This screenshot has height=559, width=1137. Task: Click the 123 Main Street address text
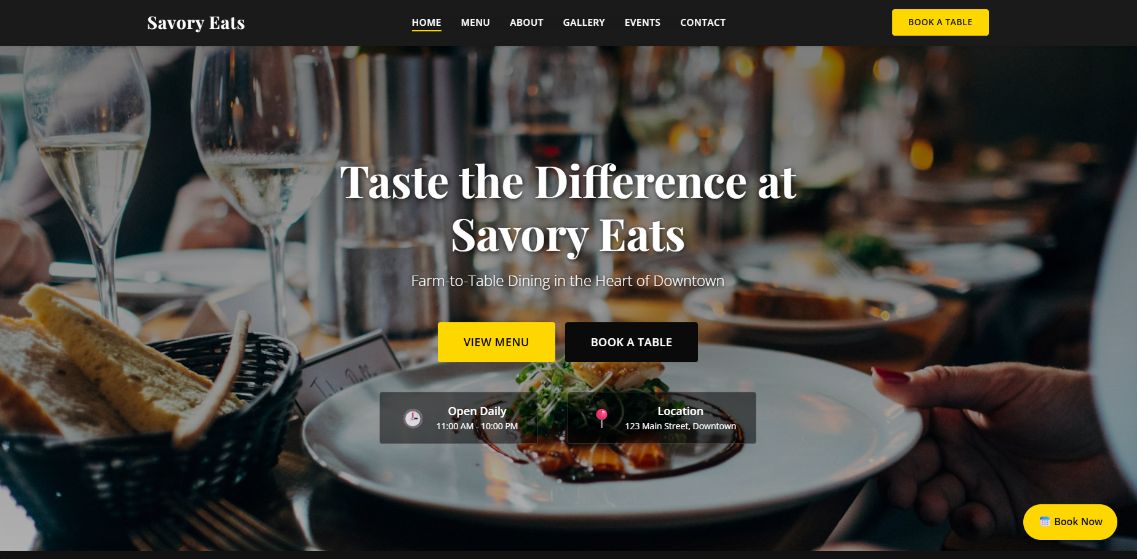[680, 426]
